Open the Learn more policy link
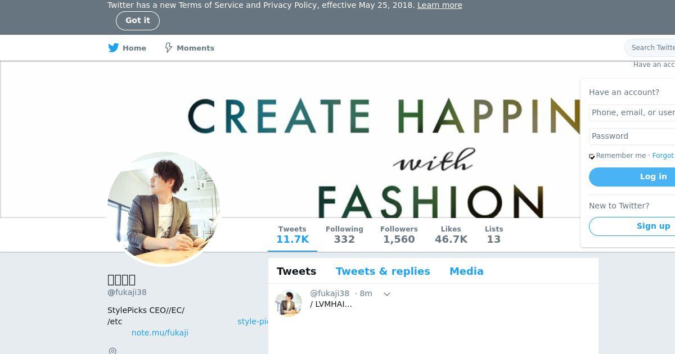 coord(440,5)
